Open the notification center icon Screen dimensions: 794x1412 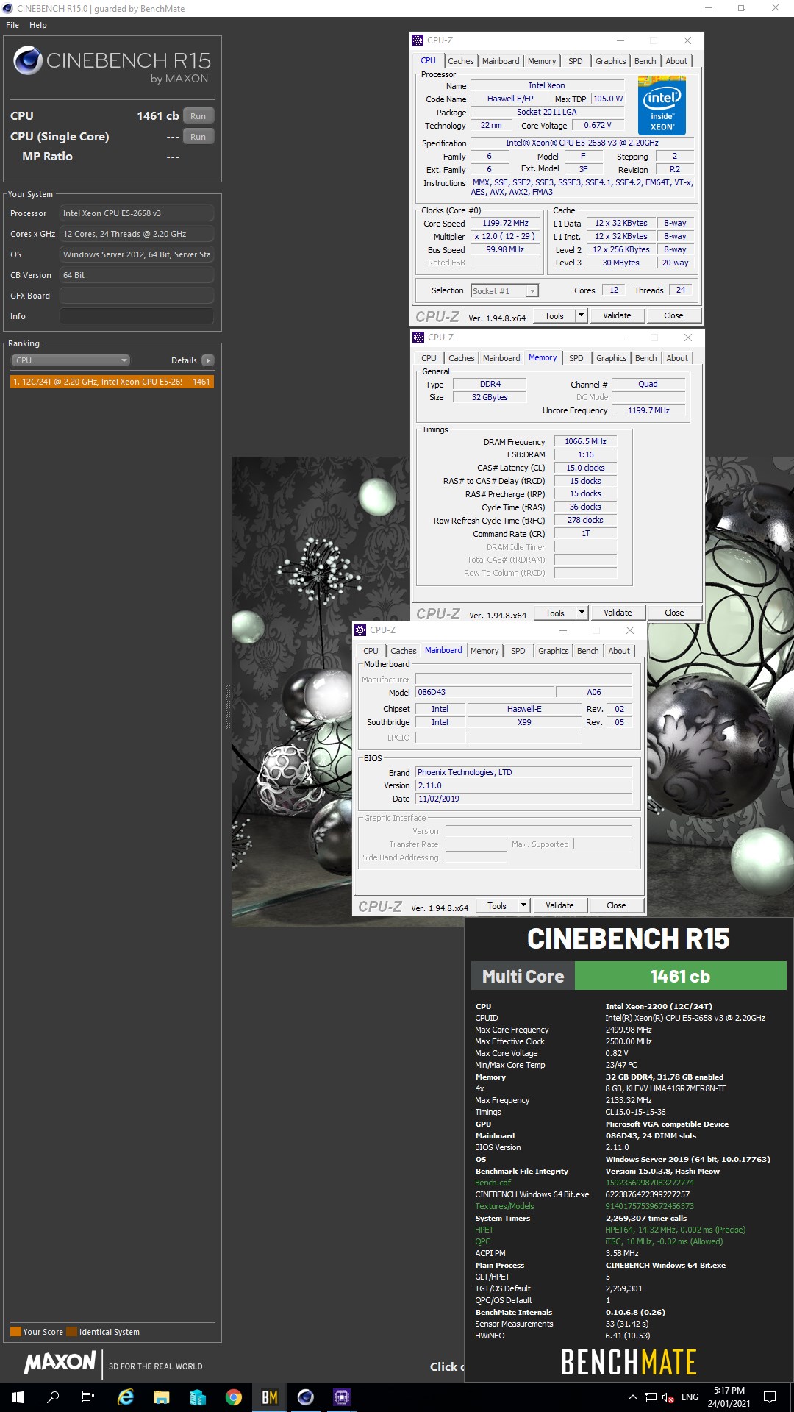coord(770,1397)
